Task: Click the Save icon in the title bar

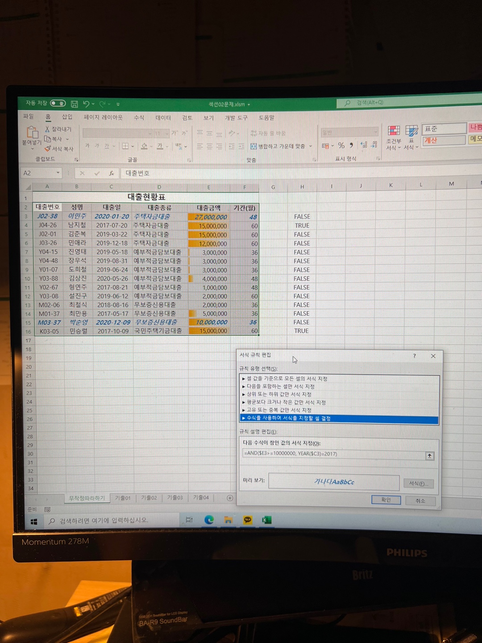Action: tap(75, 104)
